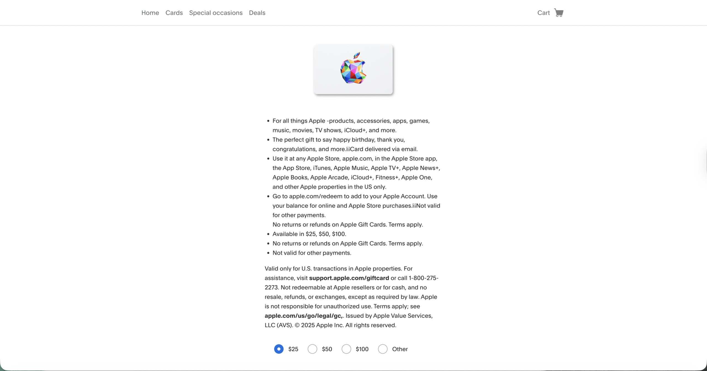
Task: Click the $50 label text
Action: pyautogui.click(x=327, y=349)
